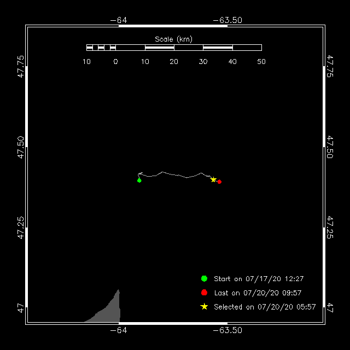Image resolution: width=350 pixels, height=350 pixels.
Task: Click the 'Scale (km)' title
Action: [173, 39]
